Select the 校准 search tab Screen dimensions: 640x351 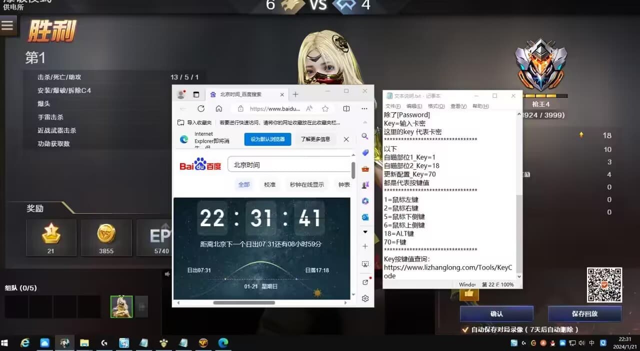269,185
